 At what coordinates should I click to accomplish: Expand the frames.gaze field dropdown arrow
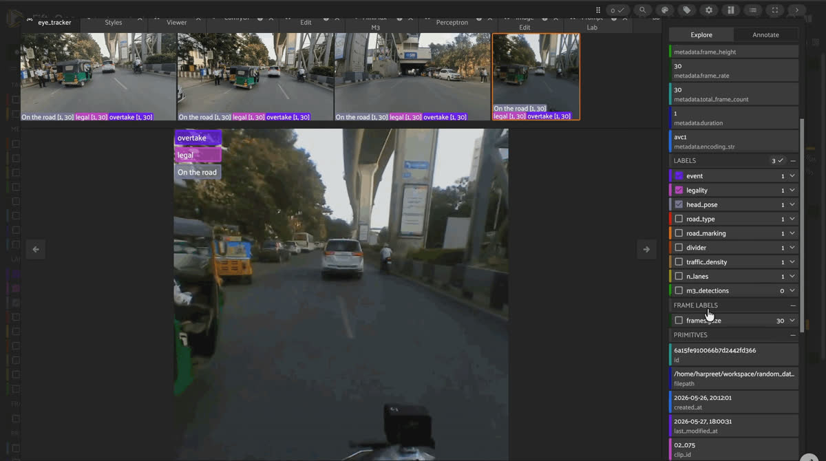coord(792,321)
